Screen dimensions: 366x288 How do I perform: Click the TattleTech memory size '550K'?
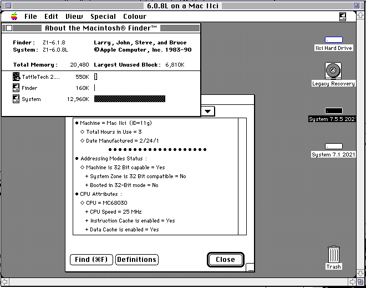[x=82, y=77]
